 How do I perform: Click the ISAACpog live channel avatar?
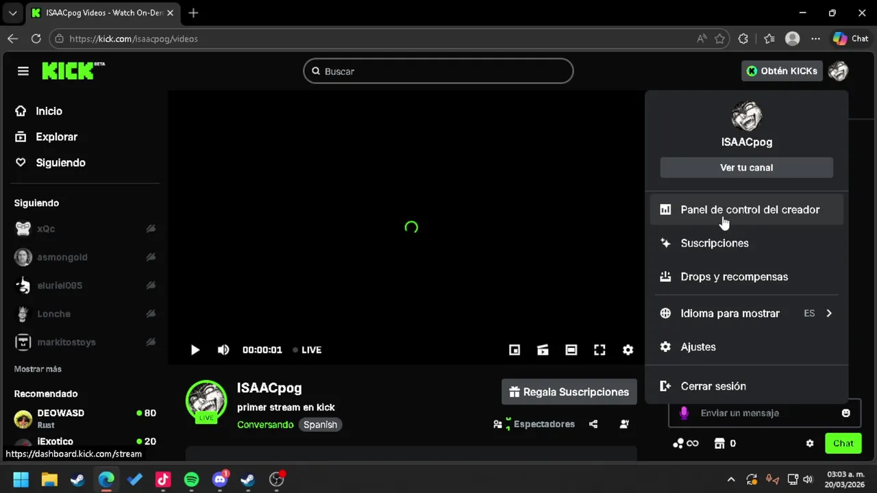(206, 401)
